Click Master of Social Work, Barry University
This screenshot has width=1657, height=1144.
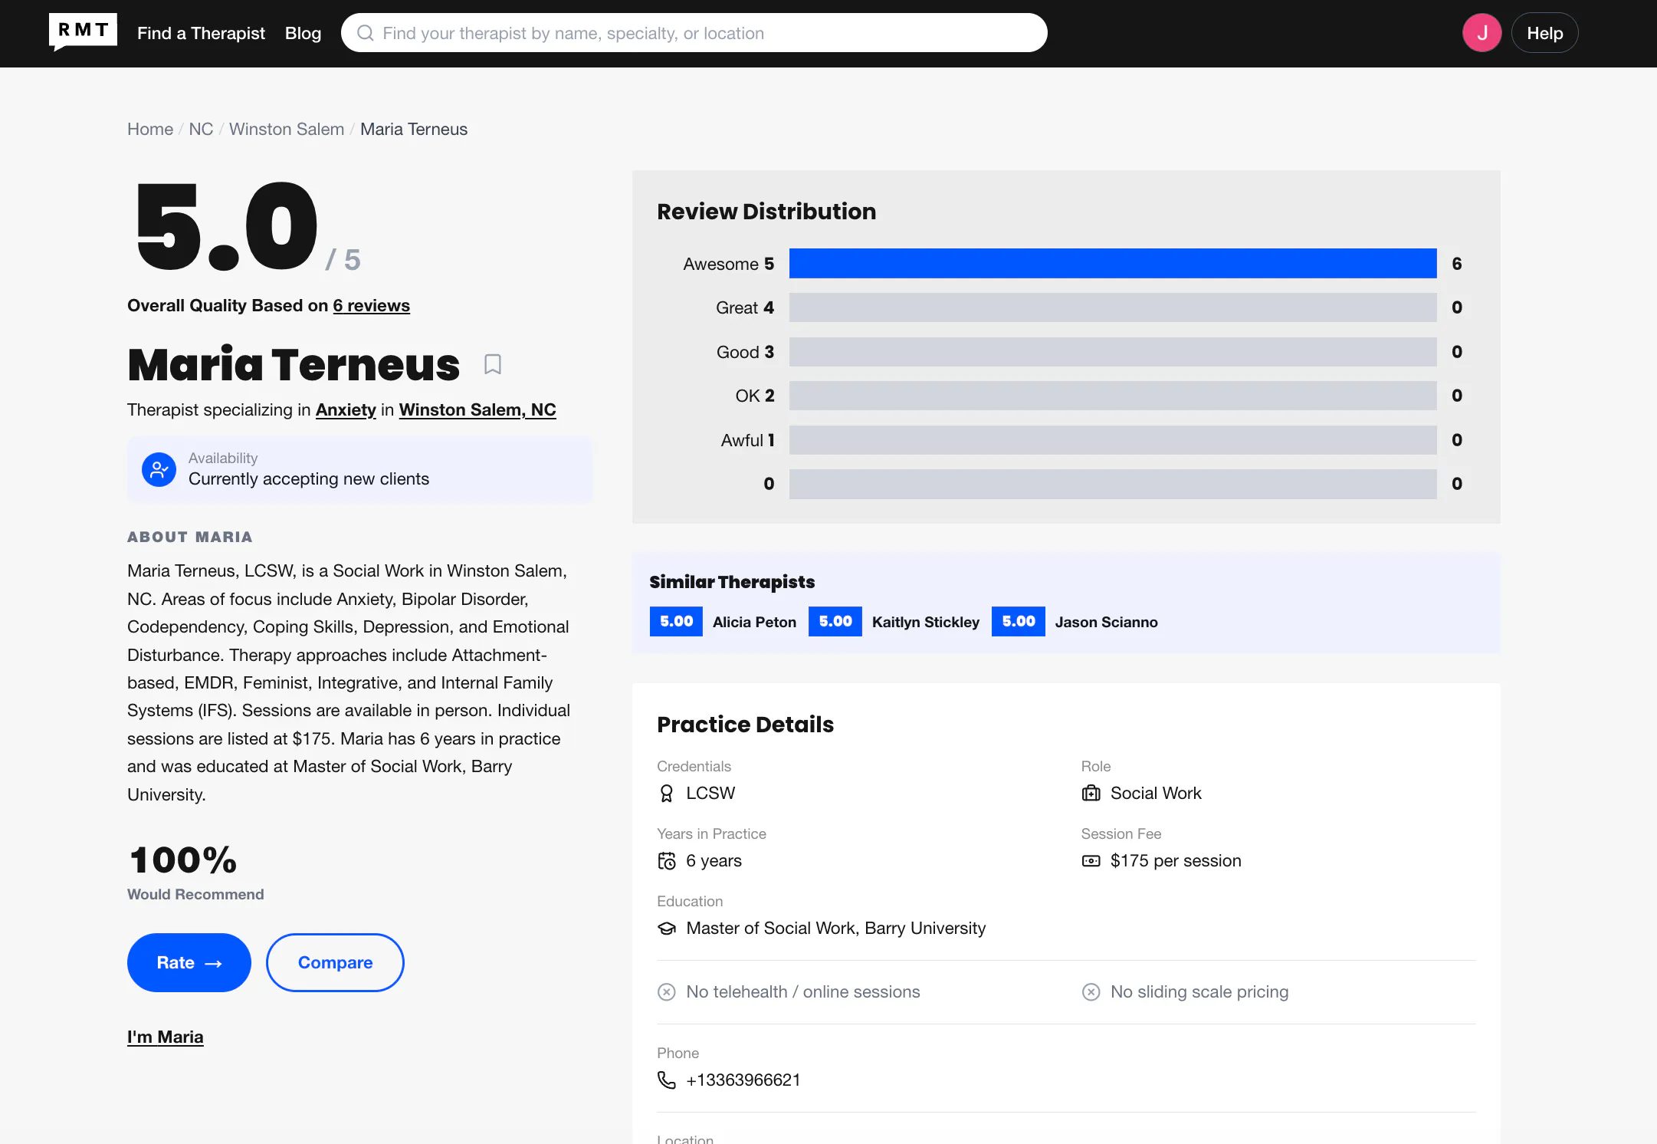click(836, 928)
